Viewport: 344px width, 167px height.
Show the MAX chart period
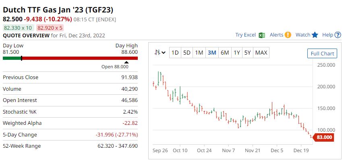point(261,53)
